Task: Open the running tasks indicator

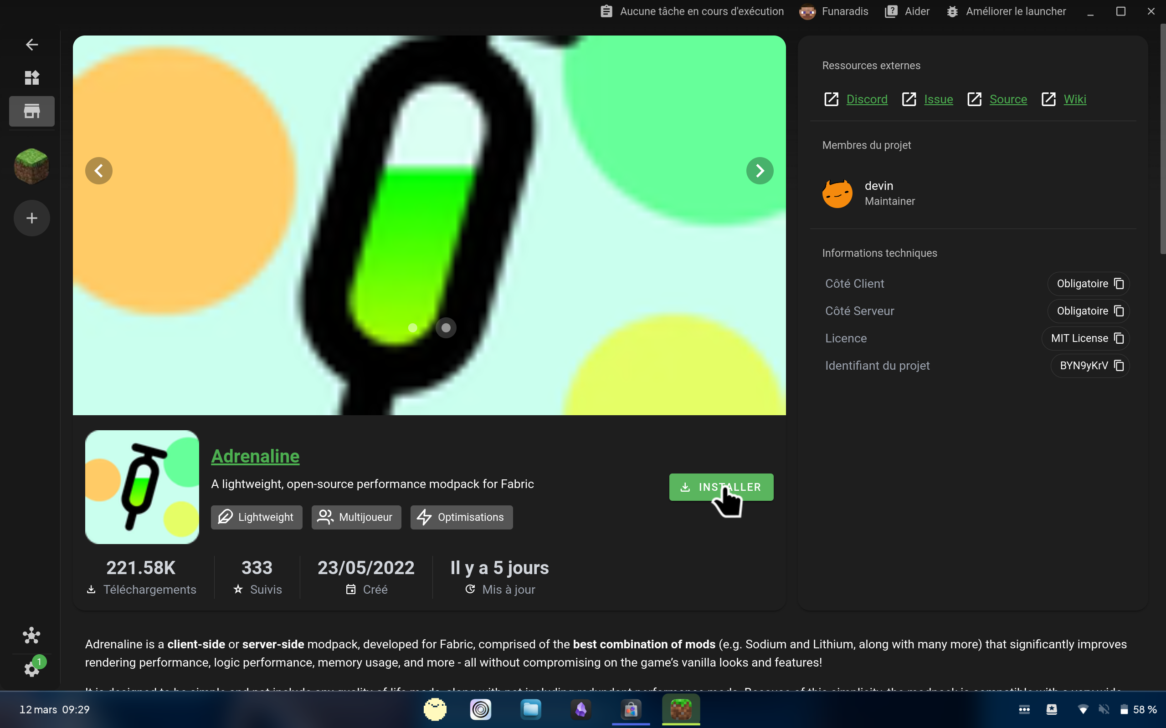Action: point(692,11)
